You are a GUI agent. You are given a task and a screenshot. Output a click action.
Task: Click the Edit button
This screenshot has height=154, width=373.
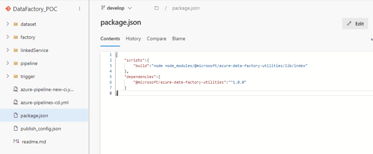coord(355,24)
